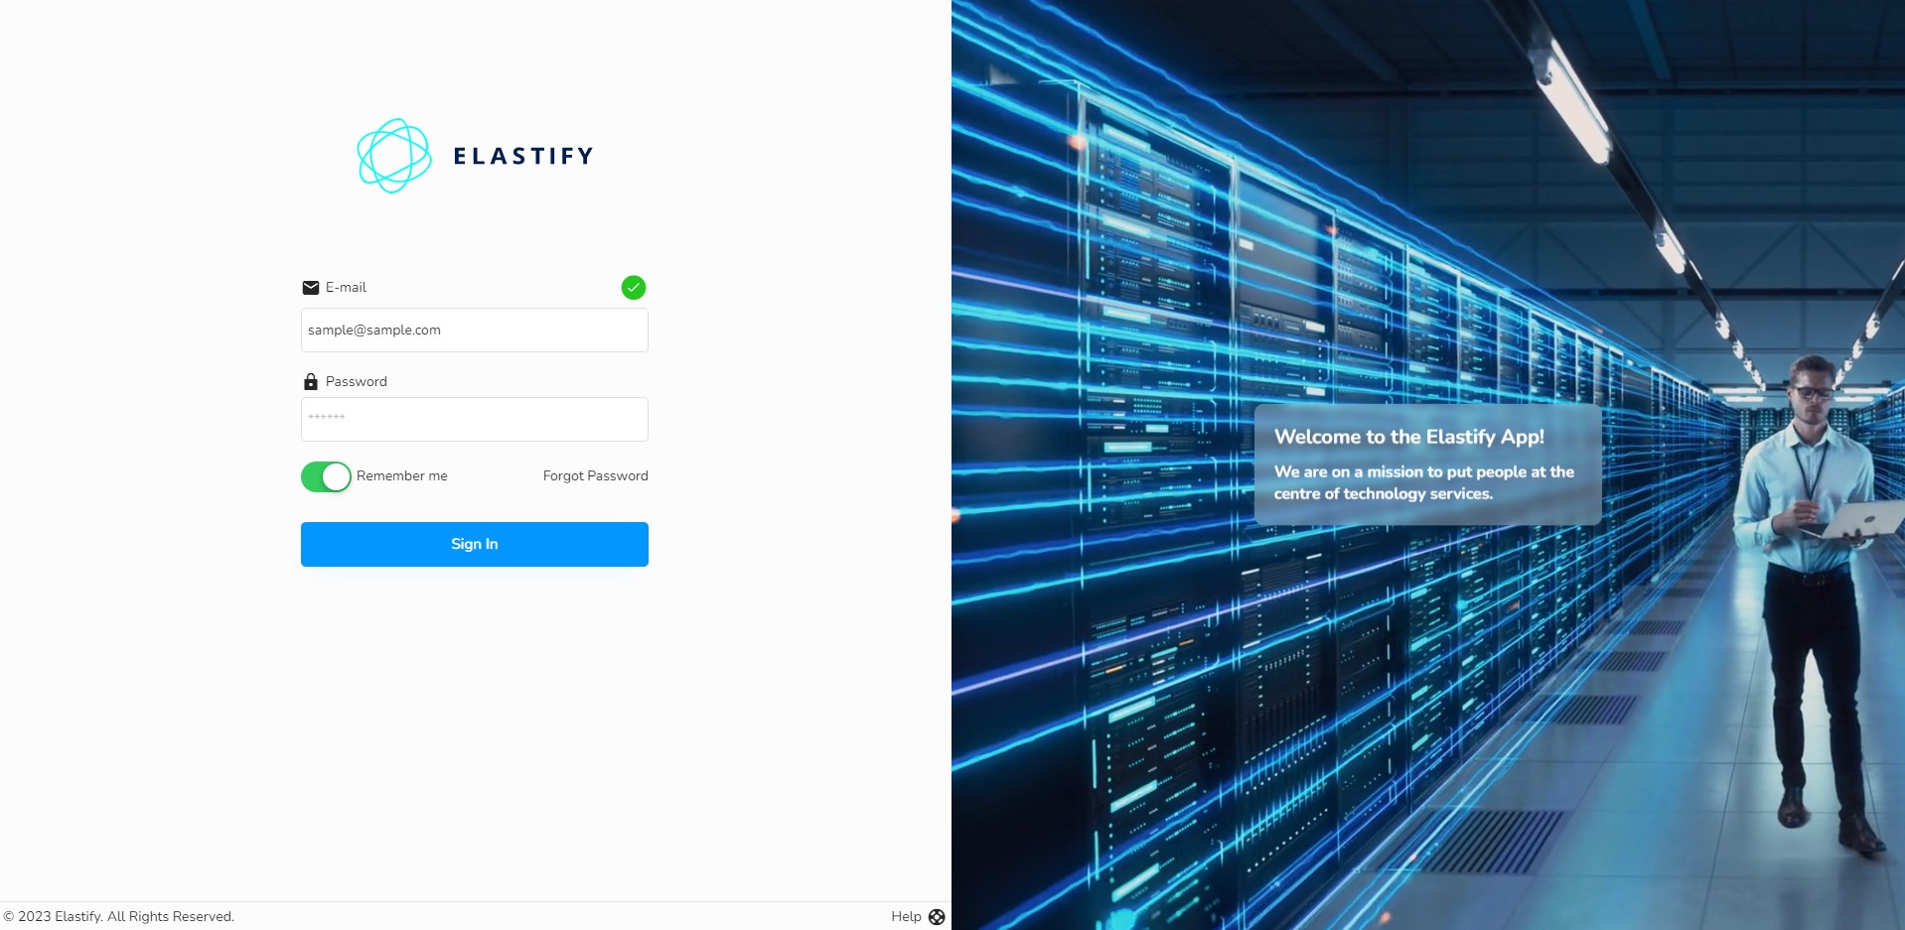
Task: Click the green checkmark validation badge
Action: [634, 288]
